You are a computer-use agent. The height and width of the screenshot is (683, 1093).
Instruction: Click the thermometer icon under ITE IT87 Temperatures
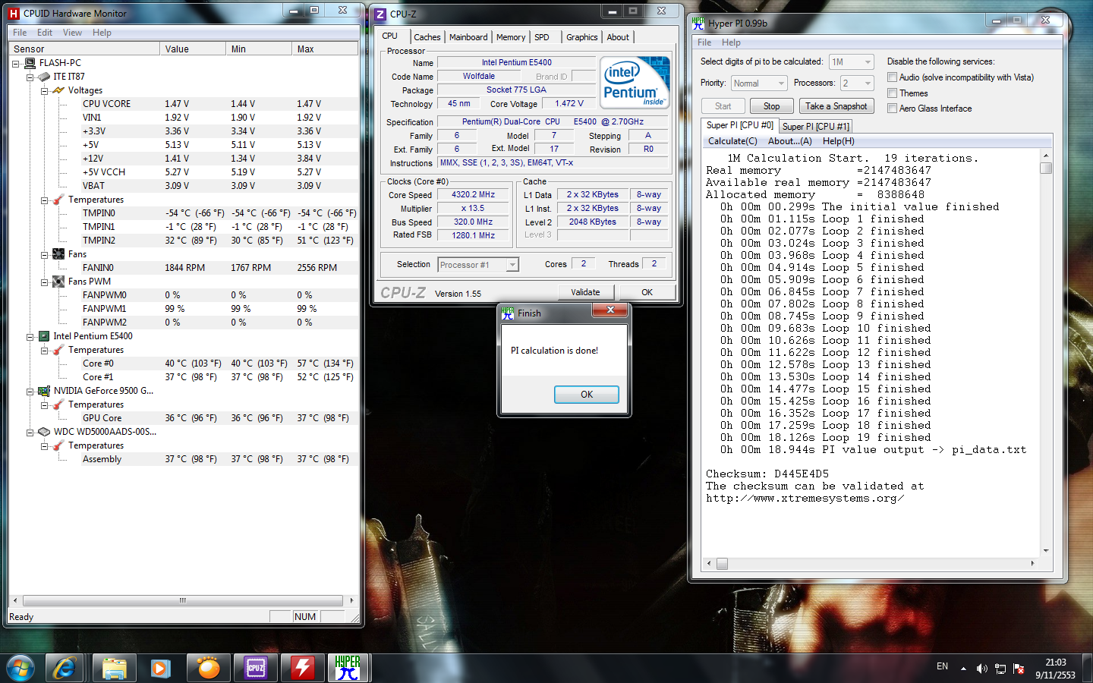(x=58, y=200)
